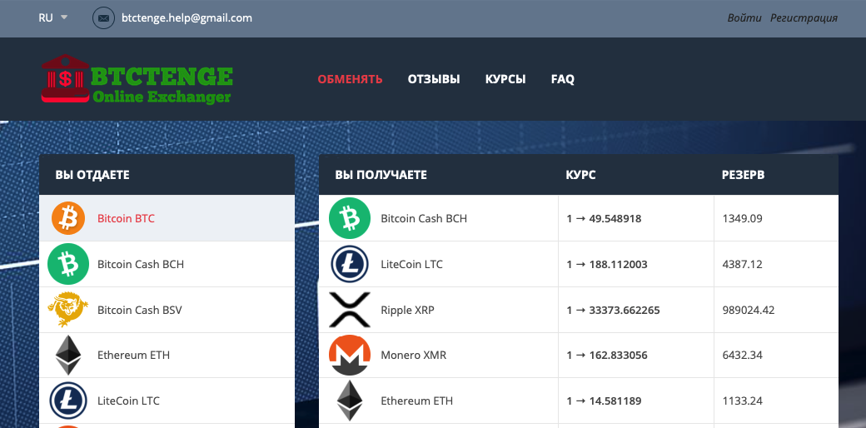
Task: Click the reserve value 4387.12
Action: point(742,265)
